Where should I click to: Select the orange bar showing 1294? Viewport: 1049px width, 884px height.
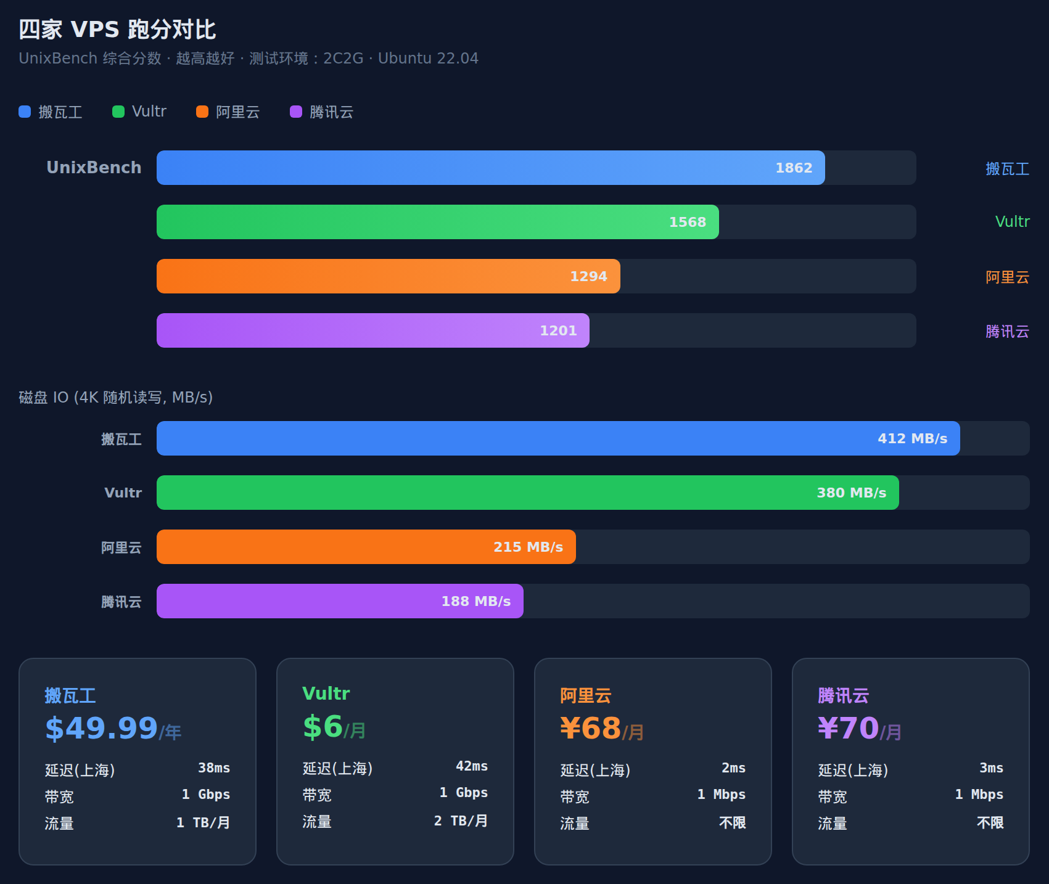tap(389, 276)
